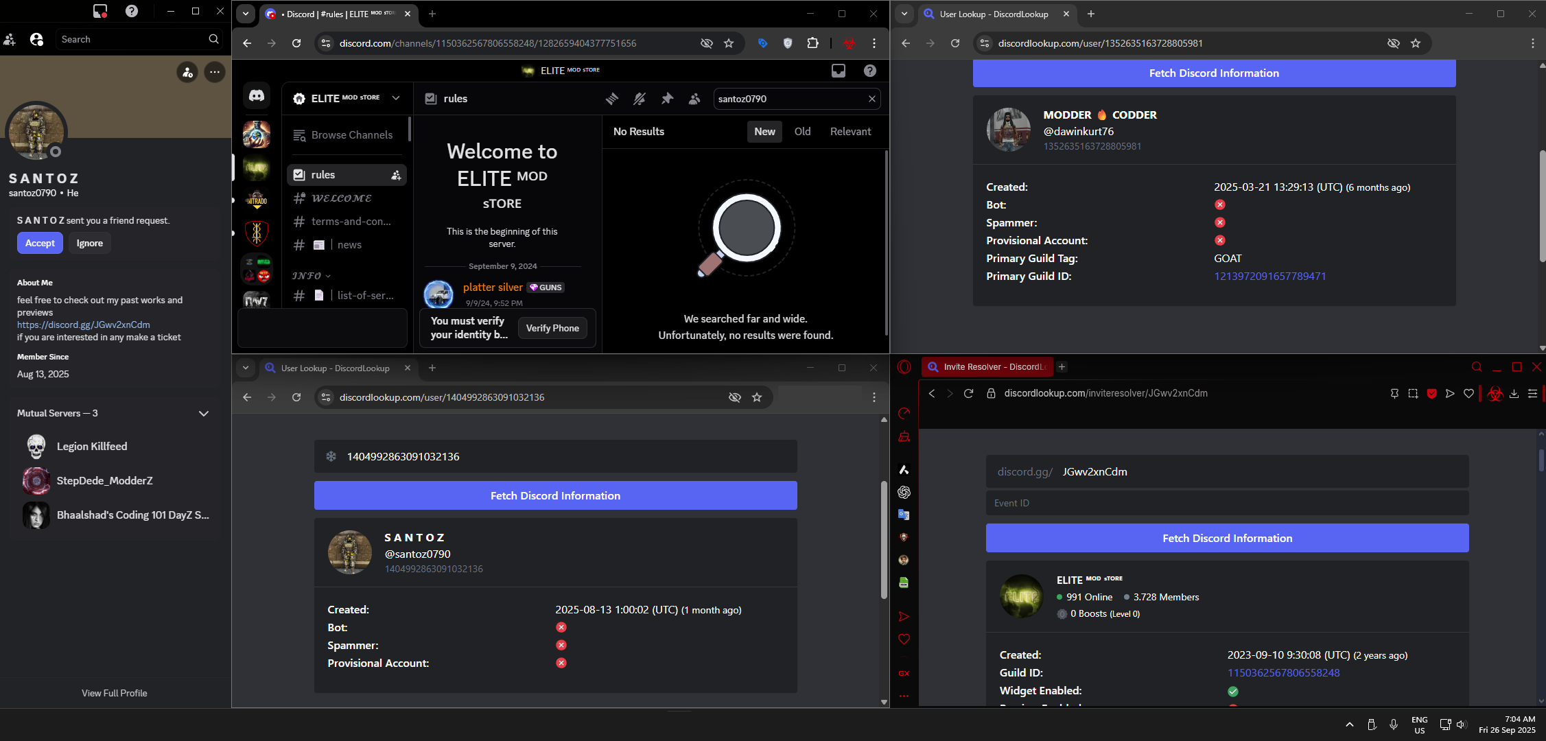The height and width of the screenshot is (741, 1546).
Task: Click the Add Friends to DM icon beside Search
Action: click(x=10, y=39)
